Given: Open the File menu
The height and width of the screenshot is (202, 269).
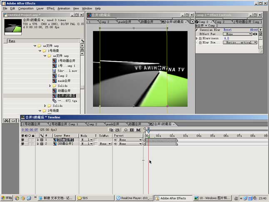Looking at the screenshot, I should (5, 8).
